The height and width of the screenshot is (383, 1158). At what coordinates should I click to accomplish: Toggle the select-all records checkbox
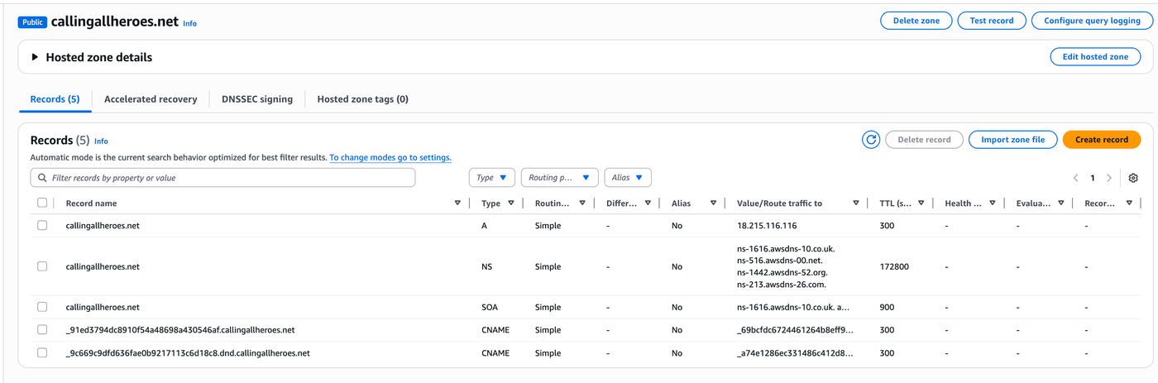[x=42, y=203]
